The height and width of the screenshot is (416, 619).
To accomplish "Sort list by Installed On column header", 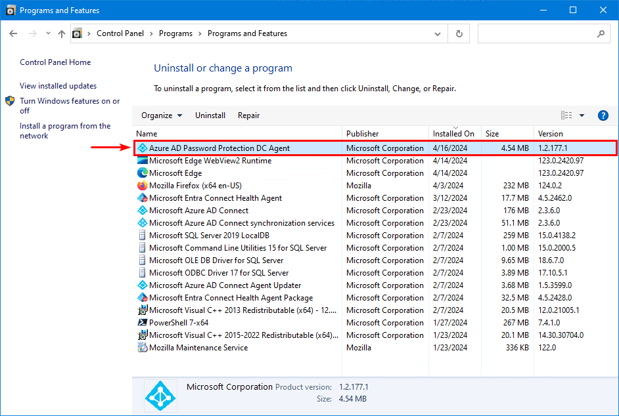I will pos(453,134).
